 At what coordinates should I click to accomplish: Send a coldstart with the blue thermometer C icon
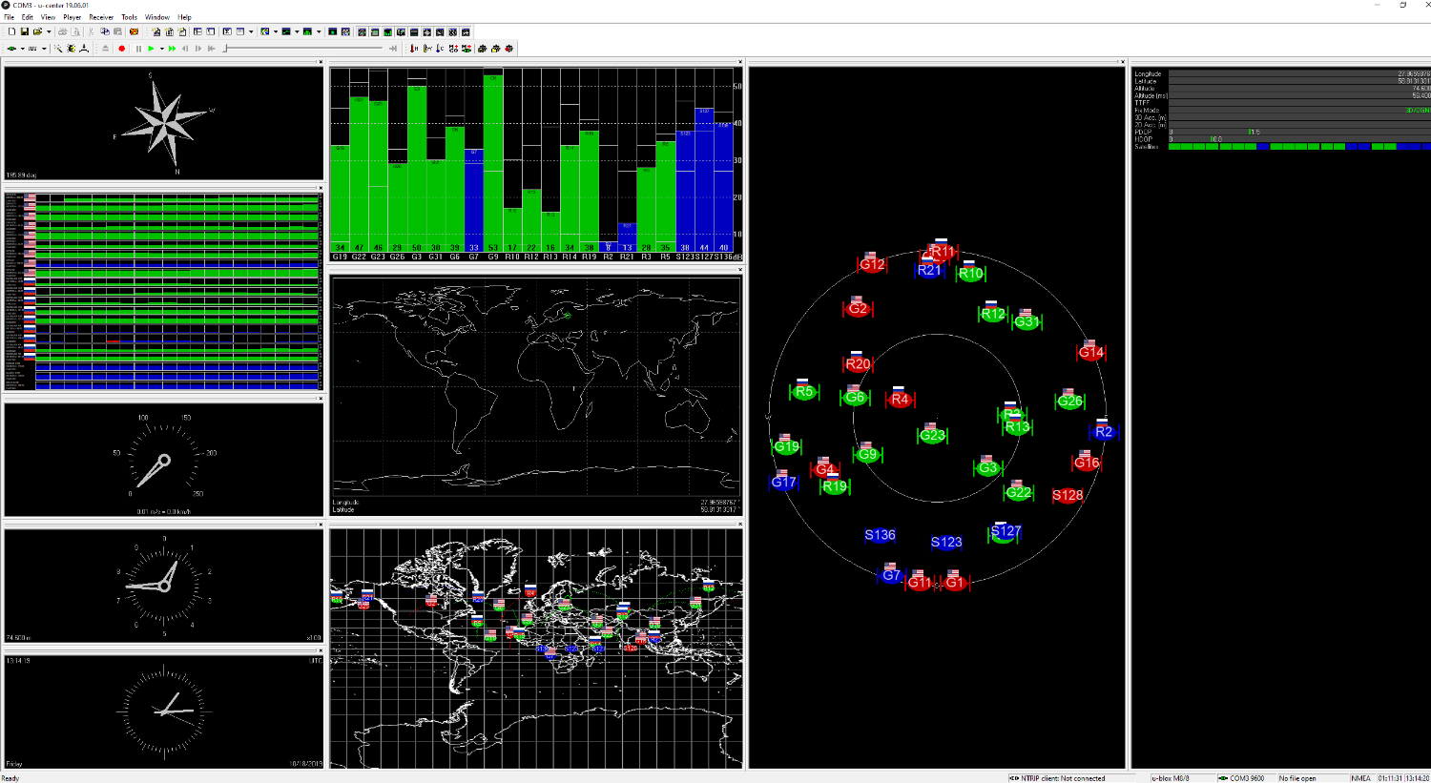440,49
